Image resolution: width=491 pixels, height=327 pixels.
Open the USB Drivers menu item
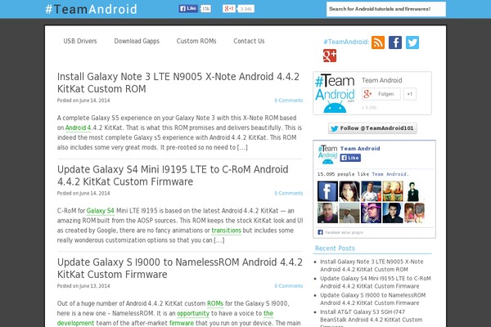[80, 41]
